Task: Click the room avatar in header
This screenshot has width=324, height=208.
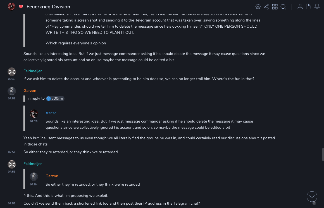Action: pyautogui.click(x=11, y=7)
